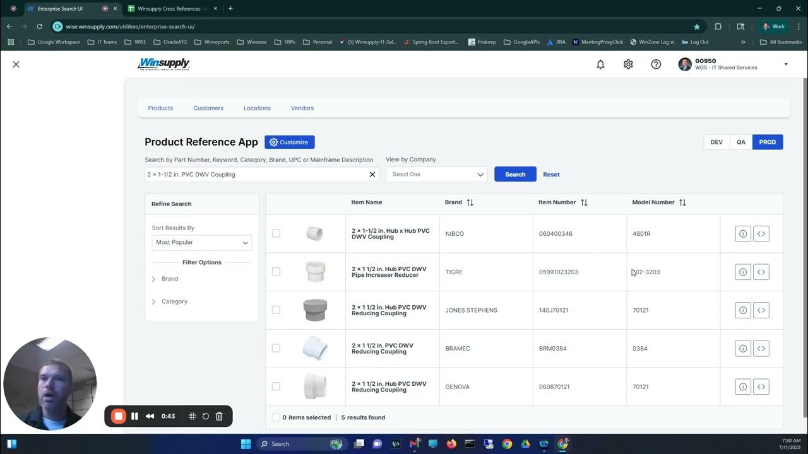Clear the search text with X icon

point(372,175)
